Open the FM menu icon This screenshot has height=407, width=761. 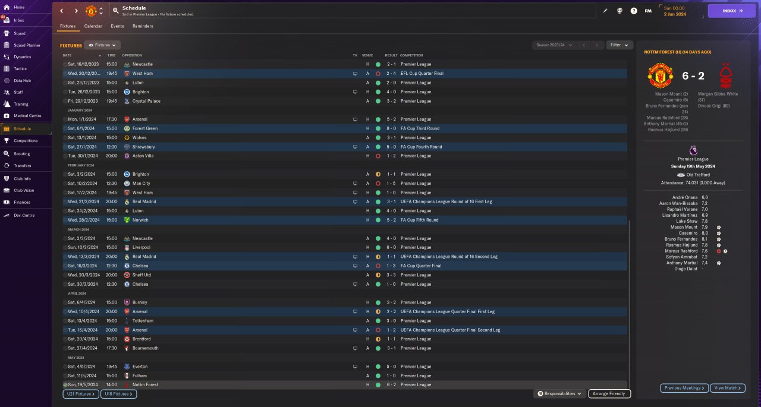click(x=648, y=11)
